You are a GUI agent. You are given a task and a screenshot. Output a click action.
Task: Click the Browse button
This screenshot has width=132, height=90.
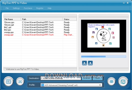click(x=87, y=78)
